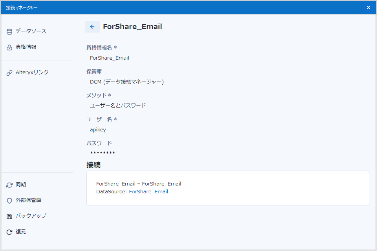Click the restore arrow icon beside 復元

tap(9, 232)
